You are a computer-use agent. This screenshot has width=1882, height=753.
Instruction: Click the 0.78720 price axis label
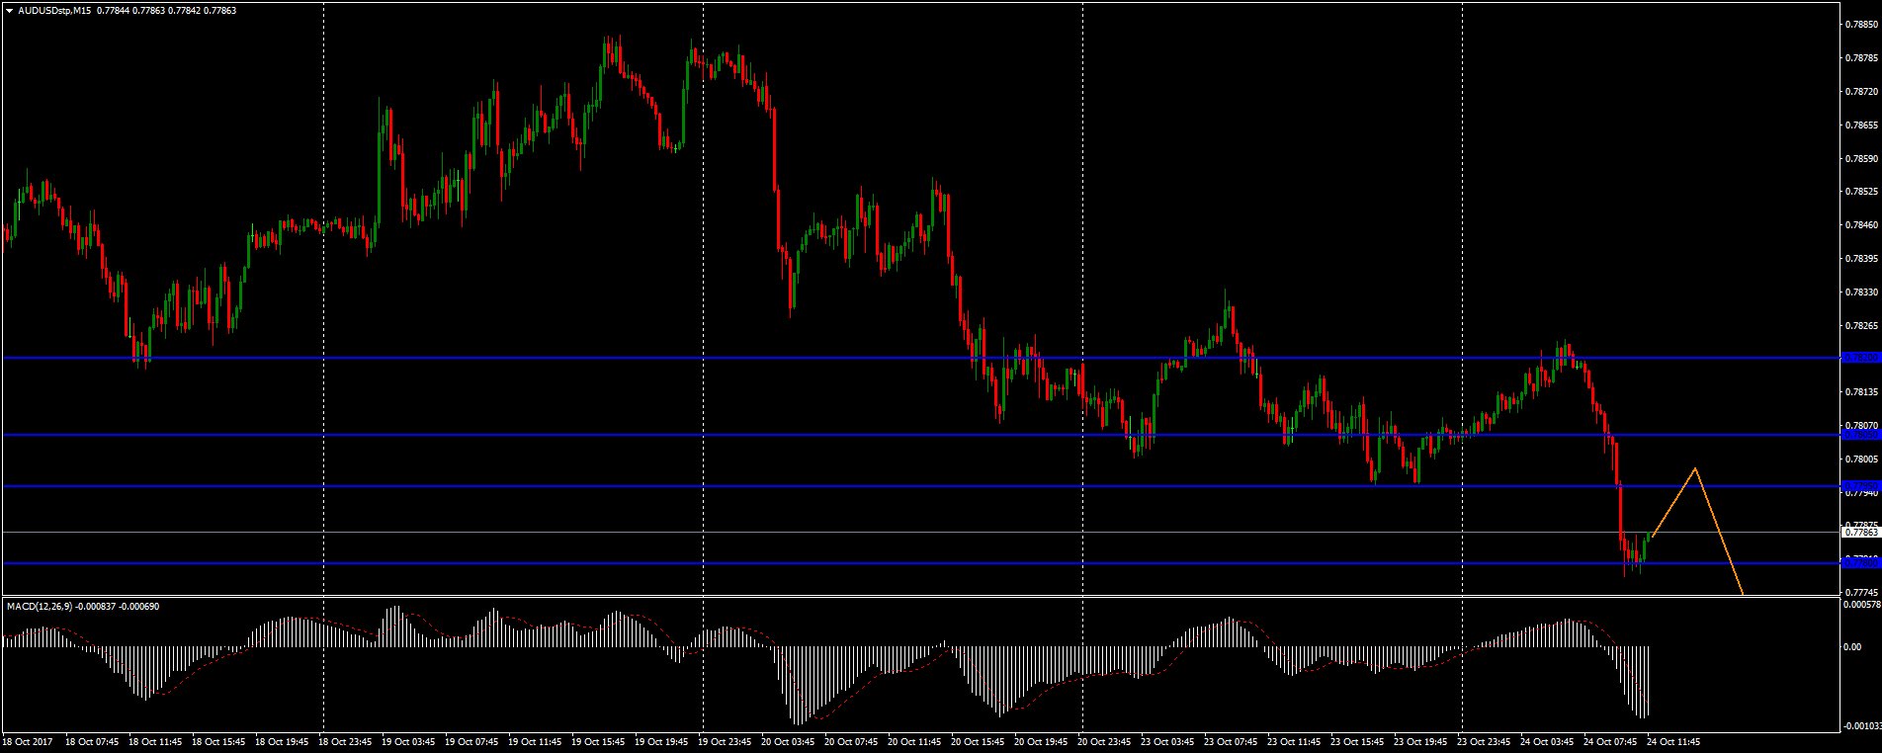pos(1861,92)
